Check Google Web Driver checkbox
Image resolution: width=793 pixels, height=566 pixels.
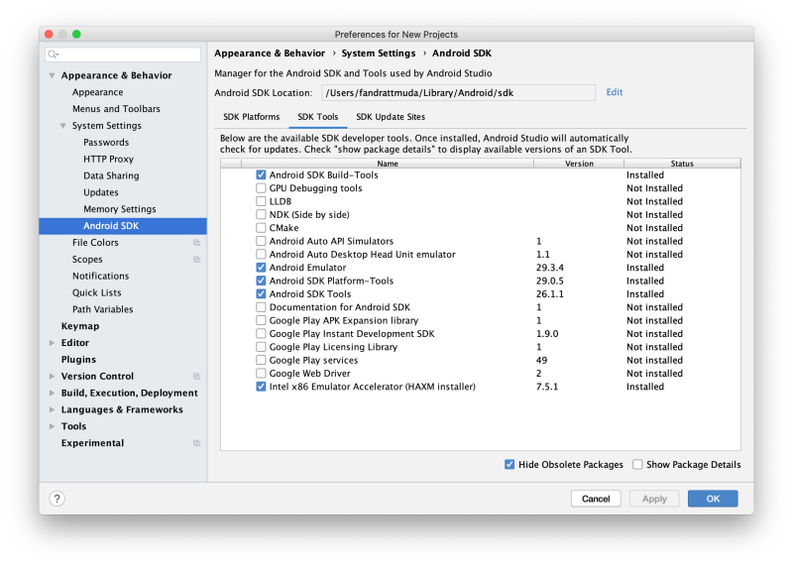pos(261,374)
